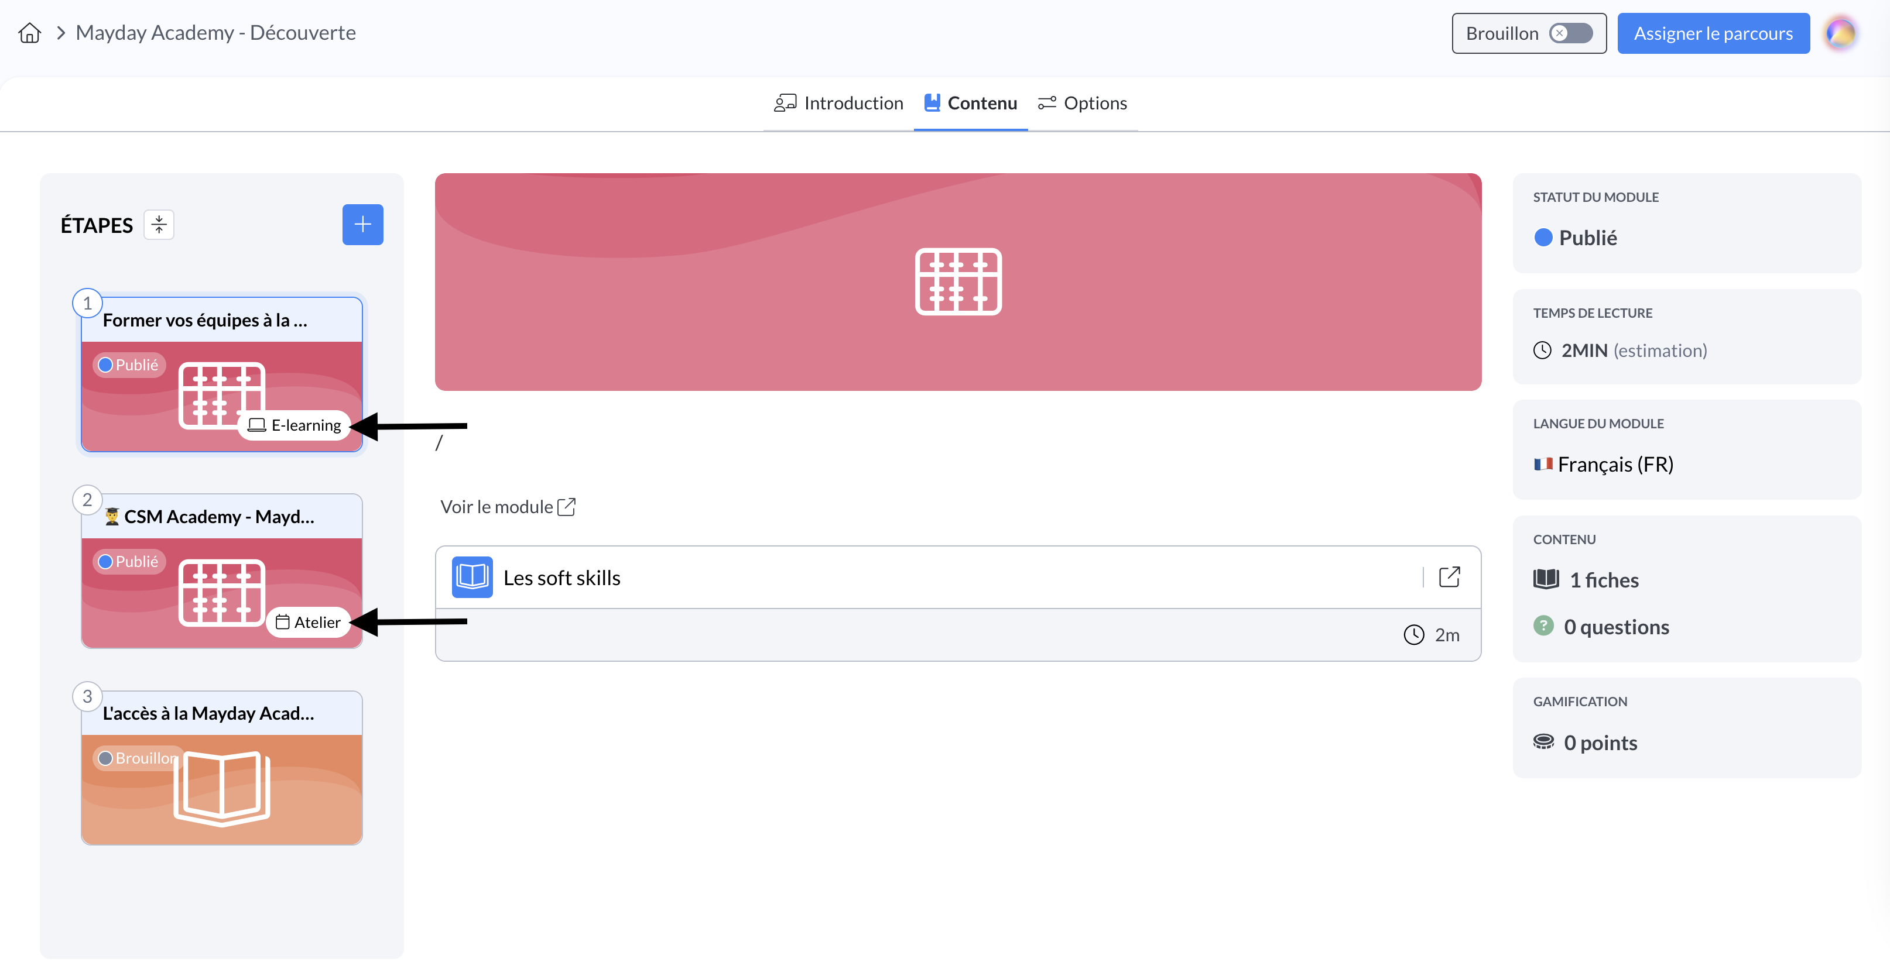Open Les soft skills in new window icon
Viewport: 1890px width, 976px height.
pos(1449,577)
